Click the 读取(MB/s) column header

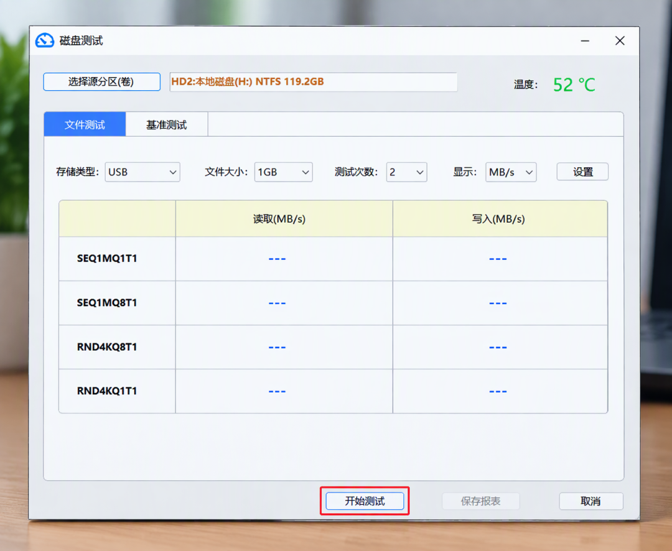[284, 218]
